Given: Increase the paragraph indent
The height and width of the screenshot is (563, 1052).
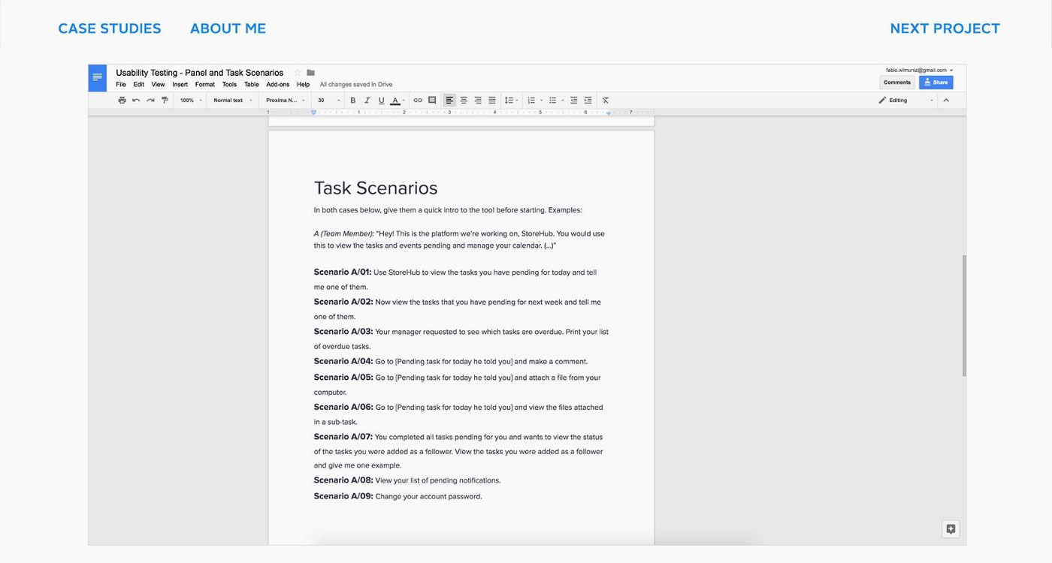Looking at the screenshot, I should [588, 101].
